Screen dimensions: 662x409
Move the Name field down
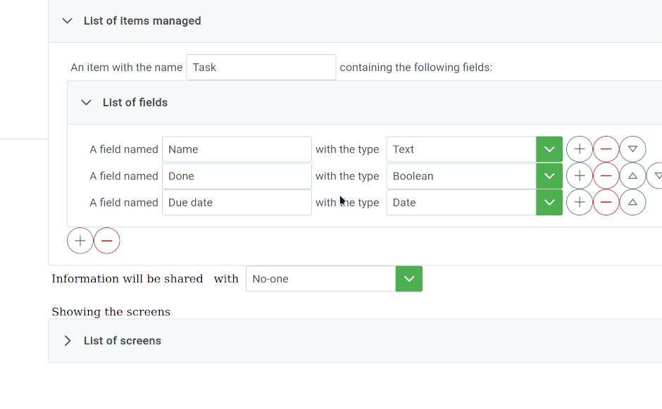coord(632,149)
